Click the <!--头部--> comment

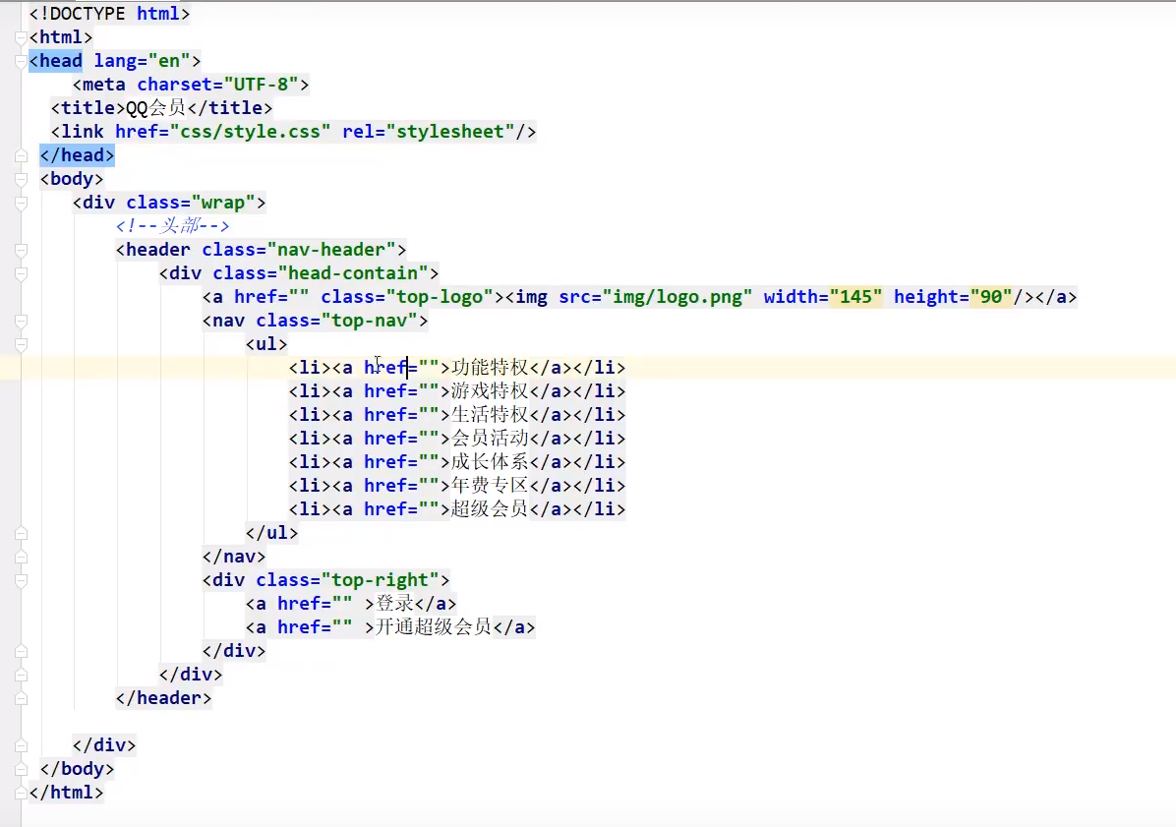[x=172, y=226]
